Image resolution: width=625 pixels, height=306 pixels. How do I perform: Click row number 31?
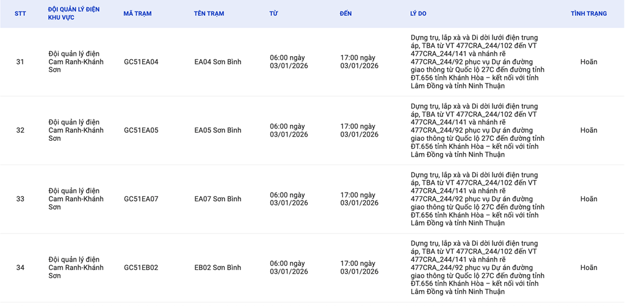coord(20,62)
